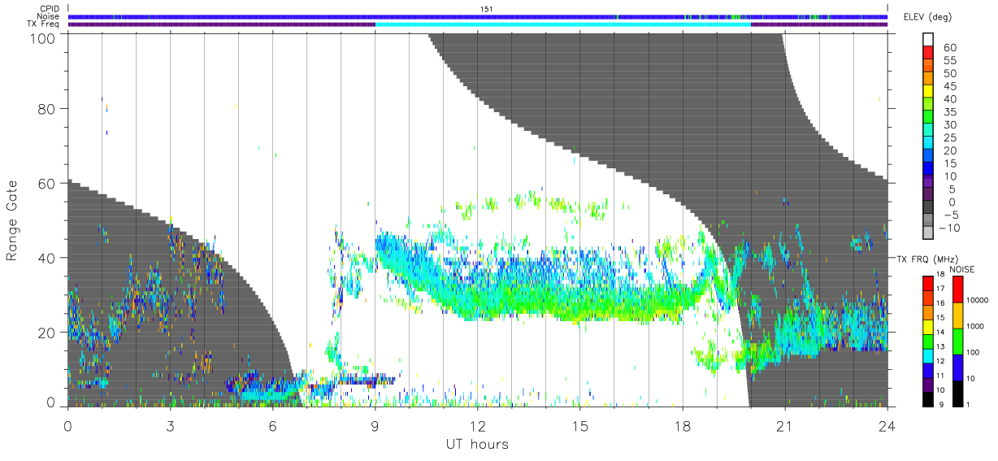Click the blue segment of the NOISE color bar

click(x=958, y=367)
